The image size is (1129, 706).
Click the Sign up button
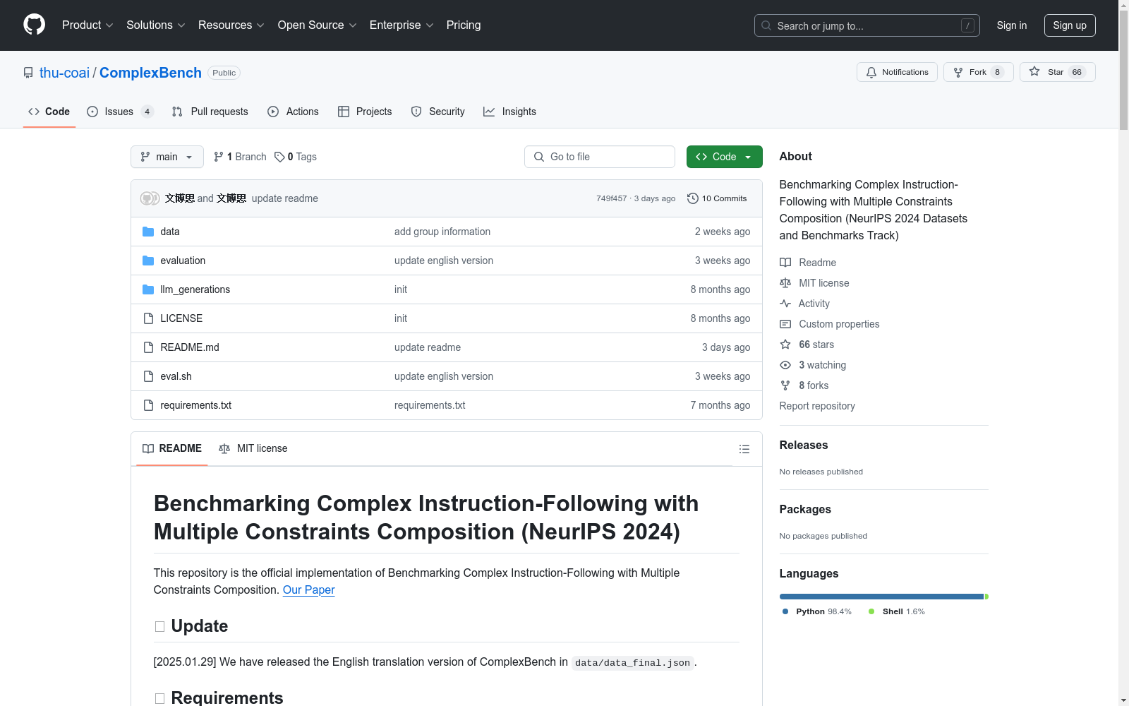1070,25
